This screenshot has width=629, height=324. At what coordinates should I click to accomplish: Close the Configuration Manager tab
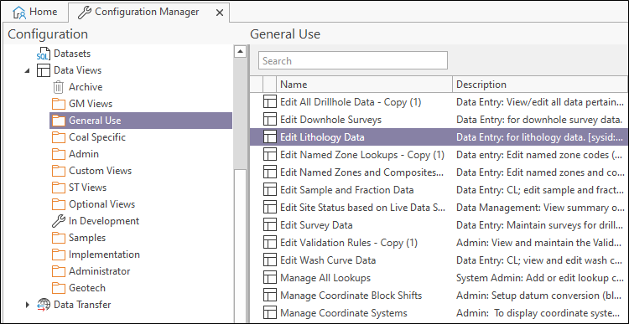pos(220,13)
